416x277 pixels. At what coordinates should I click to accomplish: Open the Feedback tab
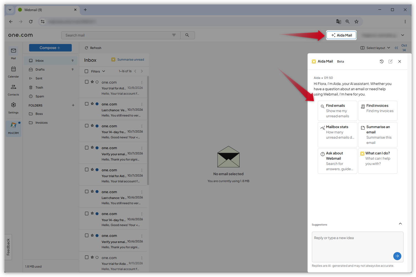tap(8, 247)
